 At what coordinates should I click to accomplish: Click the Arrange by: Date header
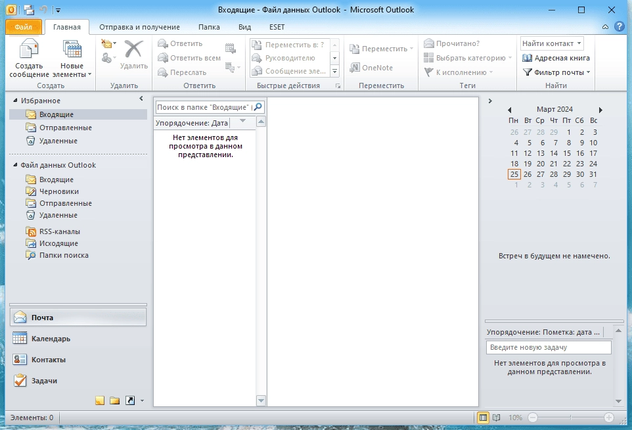point(191,124)
